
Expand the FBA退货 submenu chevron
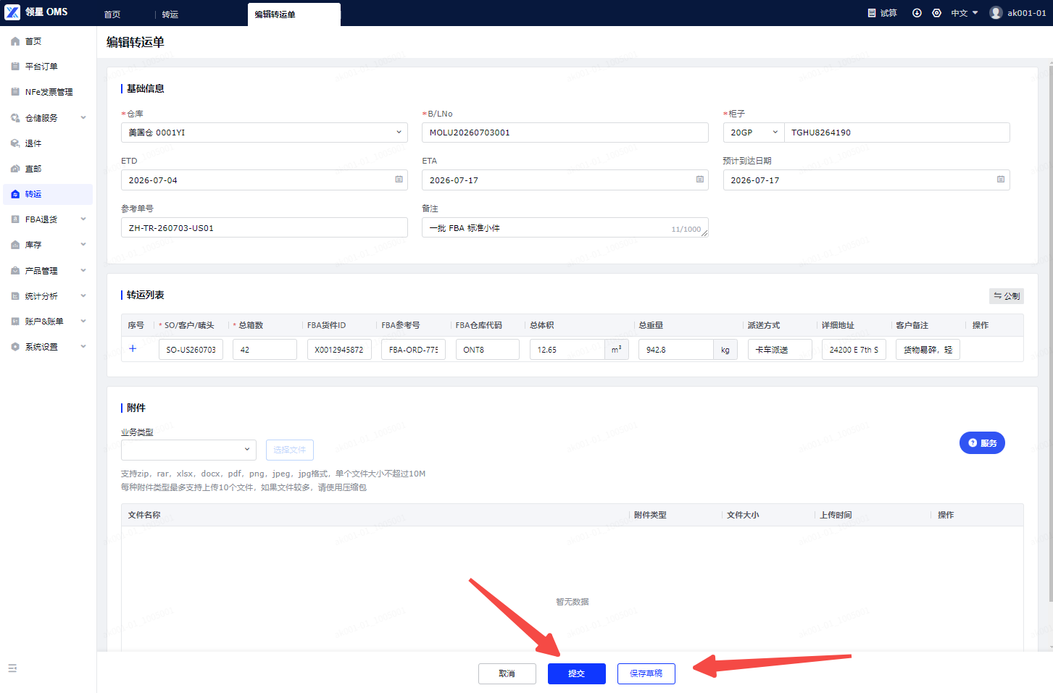tap(83, 219)
